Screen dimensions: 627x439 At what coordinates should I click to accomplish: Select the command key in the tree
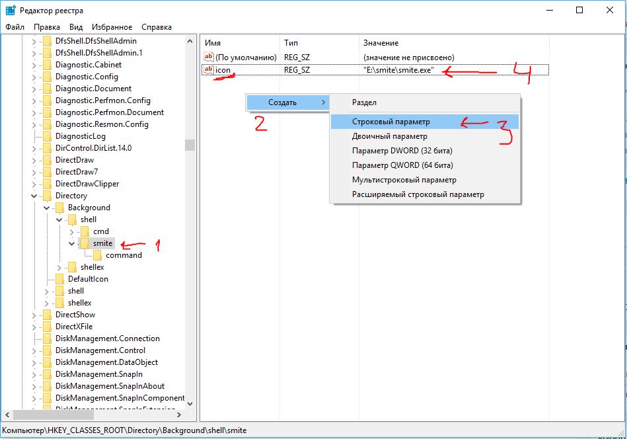click(x=124, y=255)
